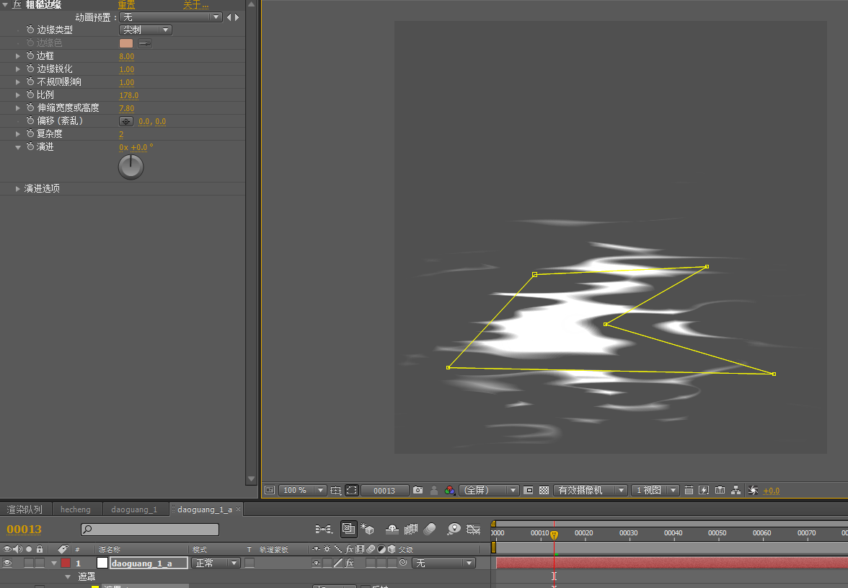Open the Brainstorm lightbulb icon
The image size is (848, 588).
point(454,529)
